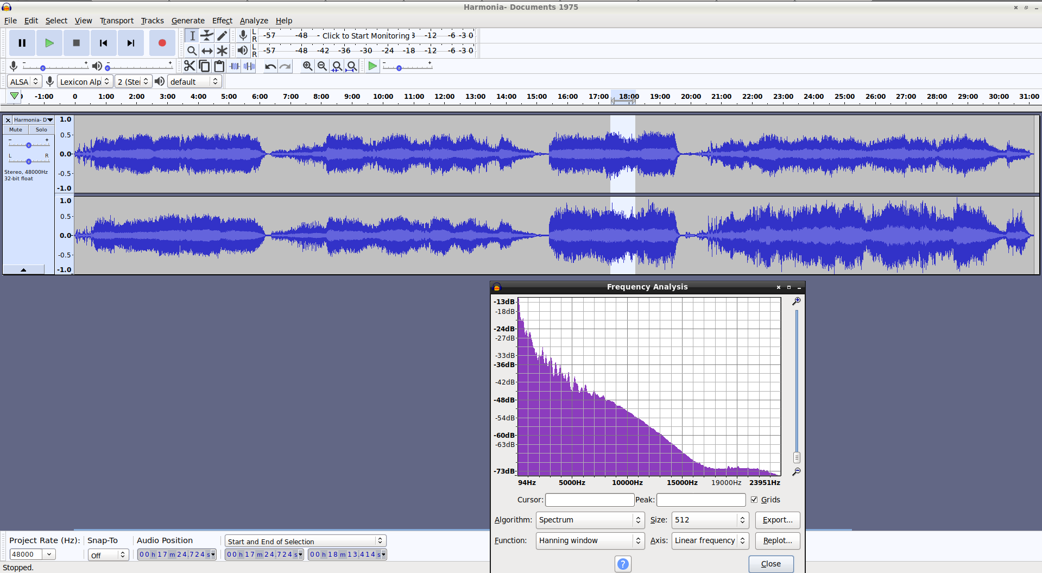This screenshot has width=1042, height=573.
Task: Click the recording meter microphone icon
Action: [243, 36]
